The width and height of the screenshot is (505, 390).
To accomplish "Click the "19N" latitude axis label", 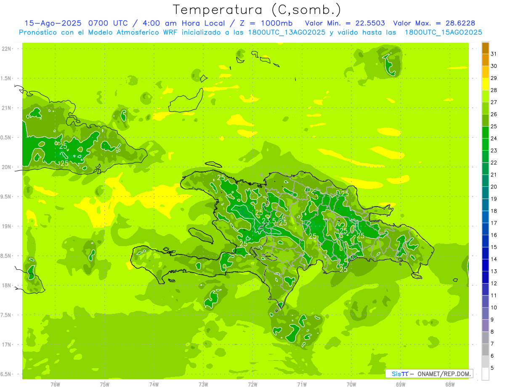I will tap(7, 226).
